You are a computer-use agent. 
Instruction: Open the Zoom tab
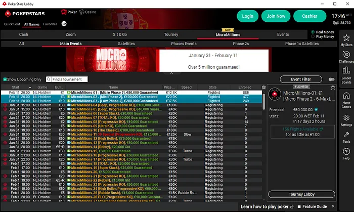tap(71, 34)
